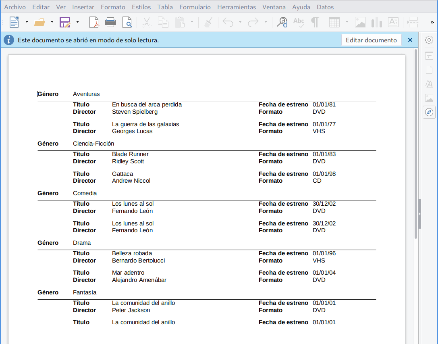The width and height of the screenshot is (438, 344).
Task: Close the read-only mode infobar
Action: tap(410, 40)
